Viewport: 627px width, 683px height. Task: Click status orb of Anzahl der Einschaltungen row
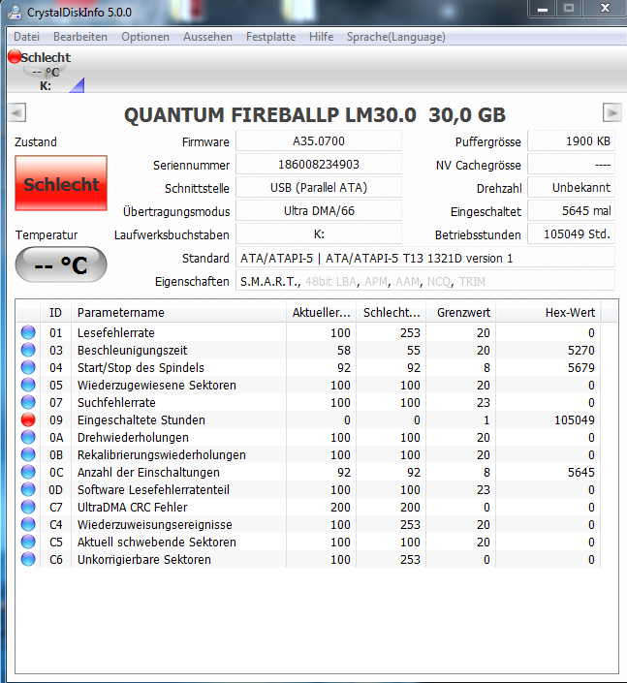pos(28,472)
